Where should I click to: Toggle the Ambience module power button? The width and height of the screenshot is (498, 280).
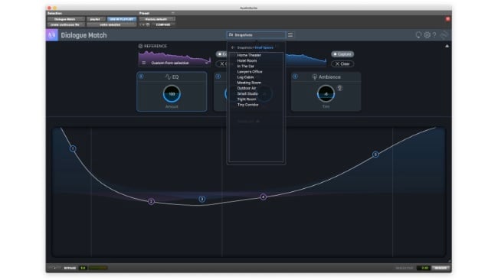coord(295,77)
